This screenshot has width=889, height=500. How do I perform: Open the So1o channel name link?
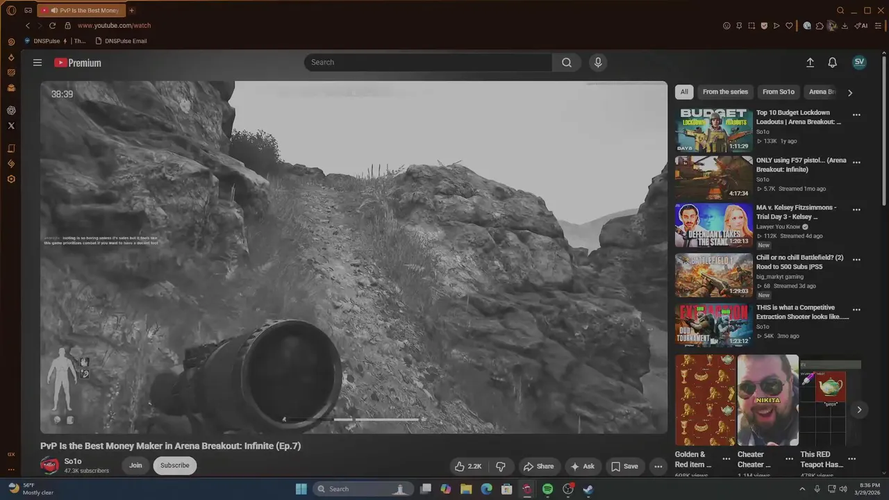[x=73, y=461]
